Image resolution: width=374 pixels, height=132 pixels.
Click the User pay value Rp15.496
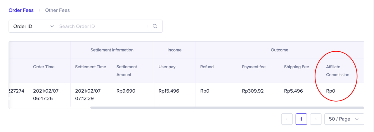point(169,91)
